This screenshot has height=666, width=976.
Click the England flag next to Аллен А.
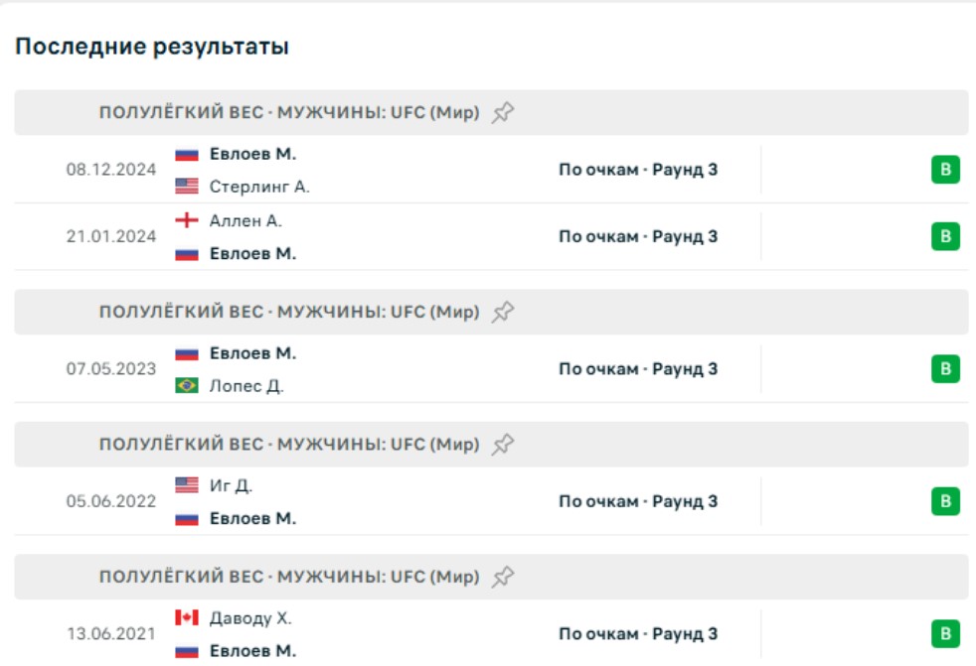pos(187,220)
